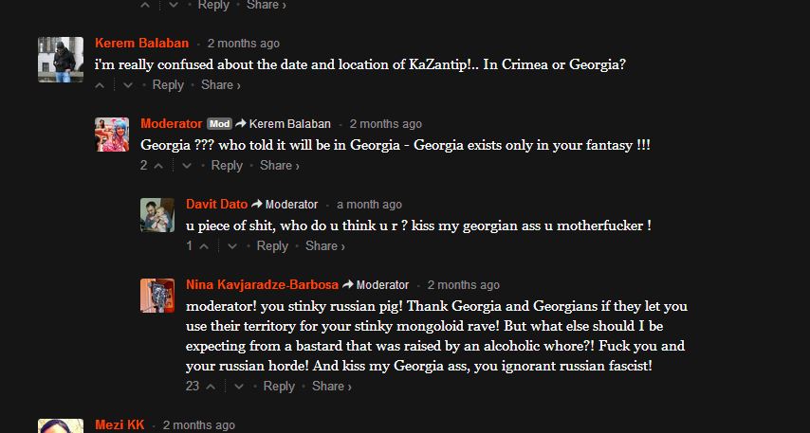810x433 pixels.
Task: Open Share menu under Moderator's comment
Action: pos(279,166)
